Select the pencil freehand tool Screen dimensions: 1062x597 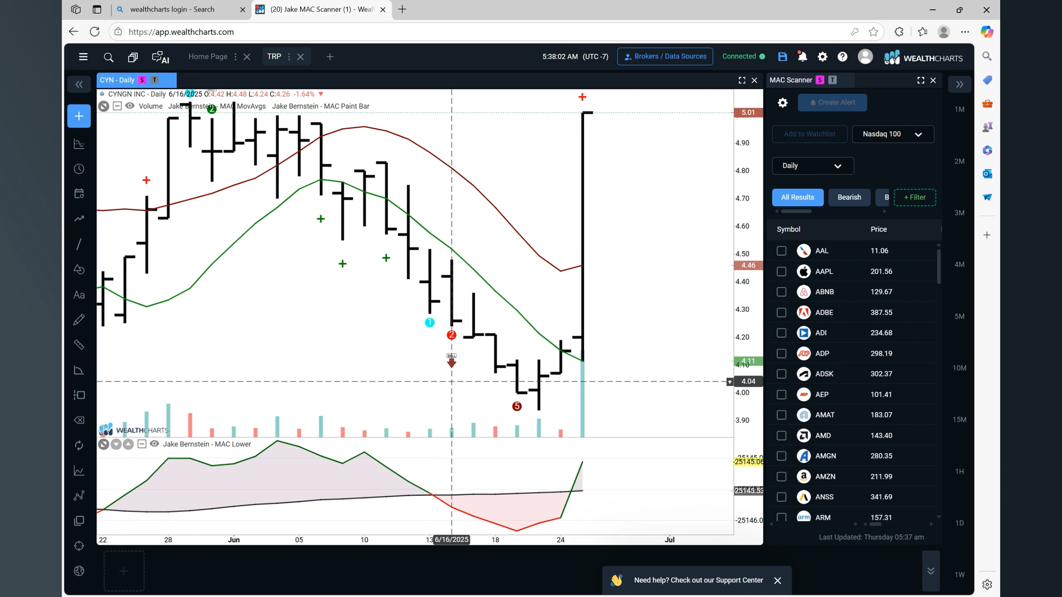[79, 320]
